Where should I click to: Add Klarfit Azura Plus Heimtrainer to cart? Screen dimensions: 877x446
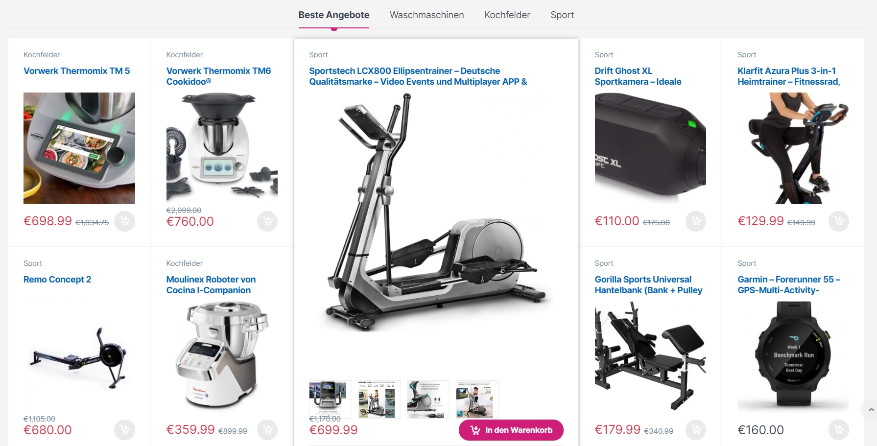pyautogui.click(x=839, y=221)
